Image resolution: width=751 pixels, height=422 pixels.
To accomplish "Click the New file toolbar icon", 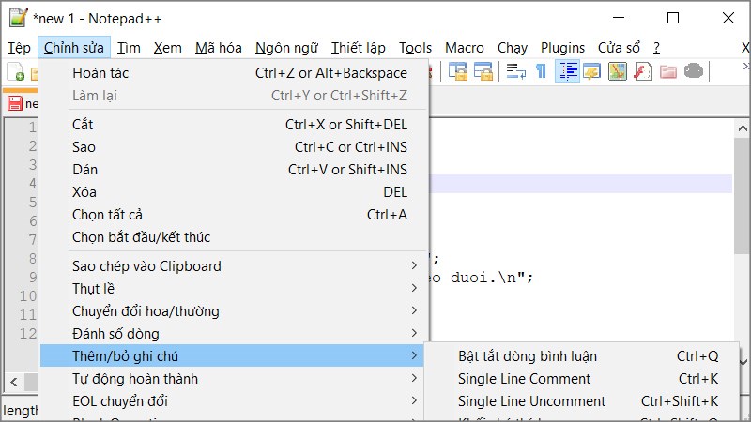I will [x=15, y=72].
